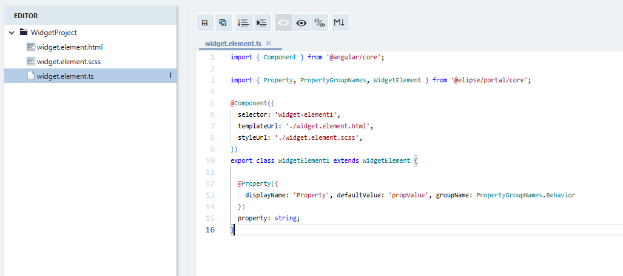Image resolution: width=623 pixels, height=276 pixels.
Task: Enable split code and preview mode
Action: [x=319, y=23]
